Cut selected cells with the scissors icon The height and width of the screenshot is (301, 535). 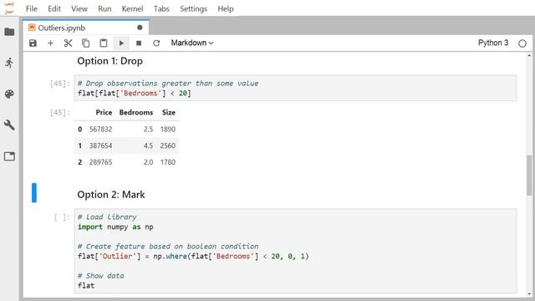[69, 43]
